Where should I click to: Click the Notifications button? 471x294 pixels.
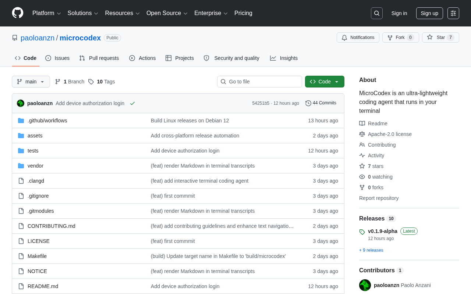pos(358,37)
